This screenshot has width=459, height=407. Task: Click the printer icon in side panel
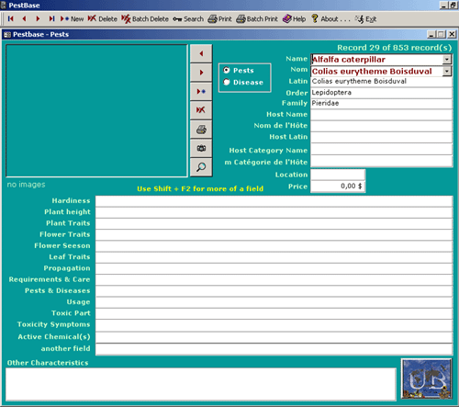coord(201,130)
